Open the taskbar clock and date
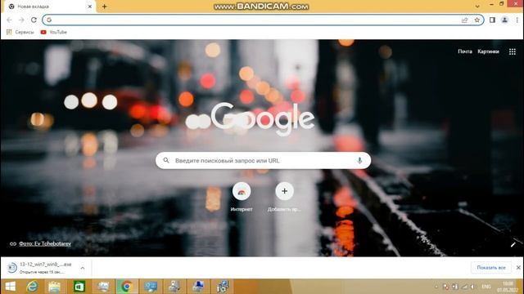 (508, 287)
